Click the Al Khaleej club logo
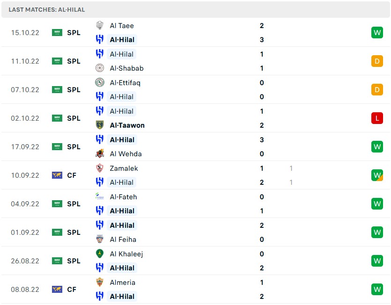 point(99,254)
